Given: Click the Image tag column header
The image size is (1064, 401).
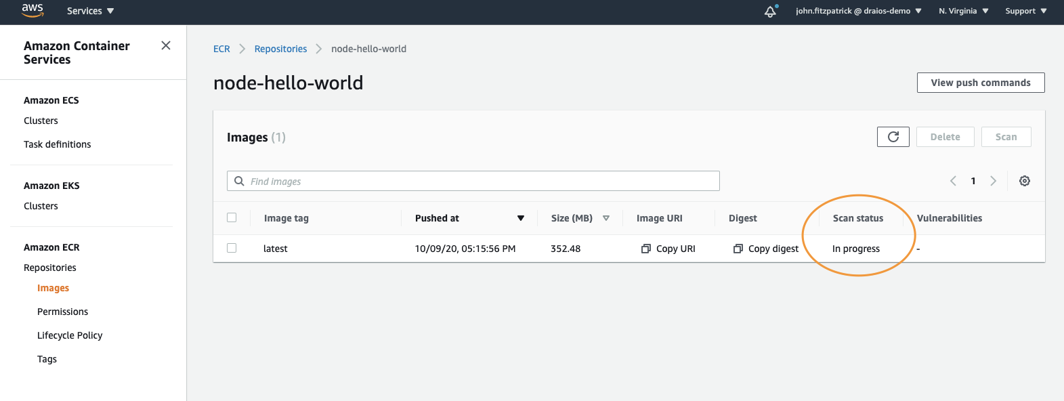Looking at the screenshot, I should [286, 218].
